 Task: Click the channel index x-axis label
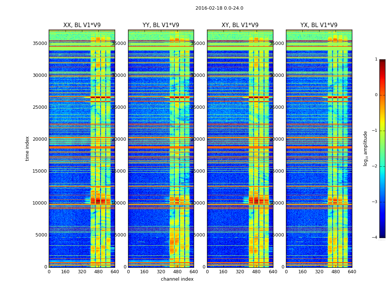(177, 279)
